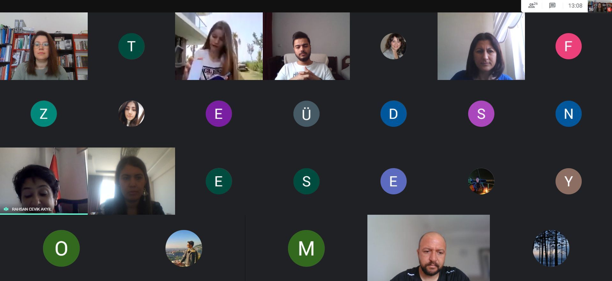Image resolution: width=612 pixels, height=281 pixels.
Task: Select the green M participant avatar
Action: [x=306, y=248]
